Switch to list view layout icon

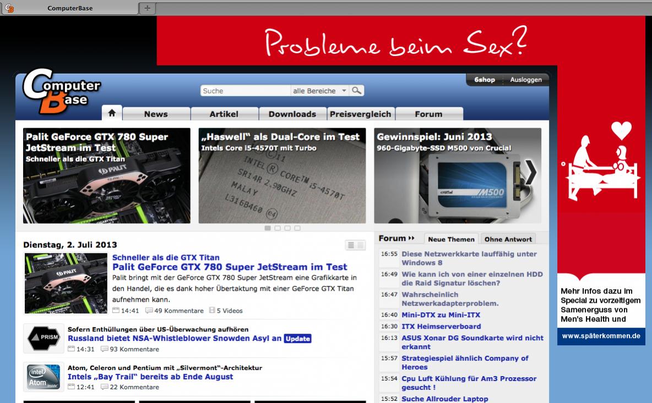[351, 245]
